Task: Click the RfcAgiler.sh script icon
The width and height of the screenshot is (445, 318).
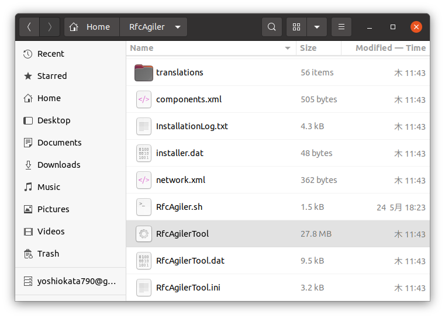Action: 143,207
